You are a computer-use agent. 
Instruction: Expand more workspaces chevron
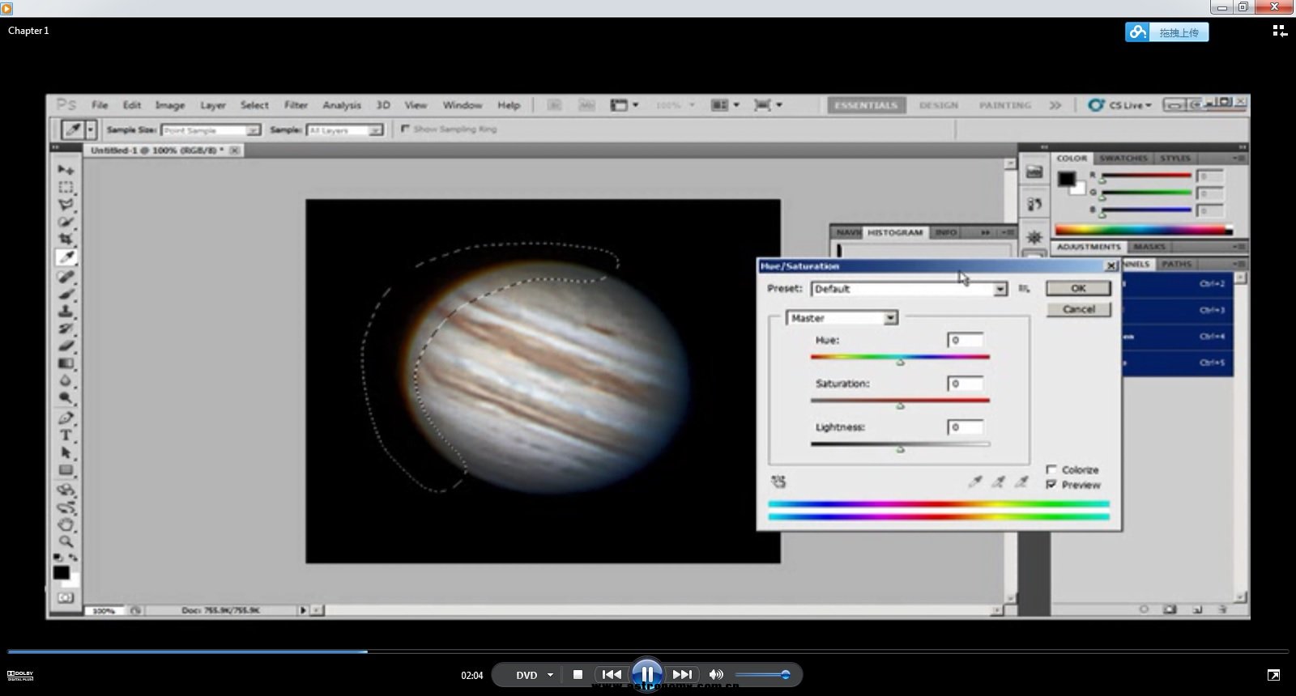(1055, 105)
